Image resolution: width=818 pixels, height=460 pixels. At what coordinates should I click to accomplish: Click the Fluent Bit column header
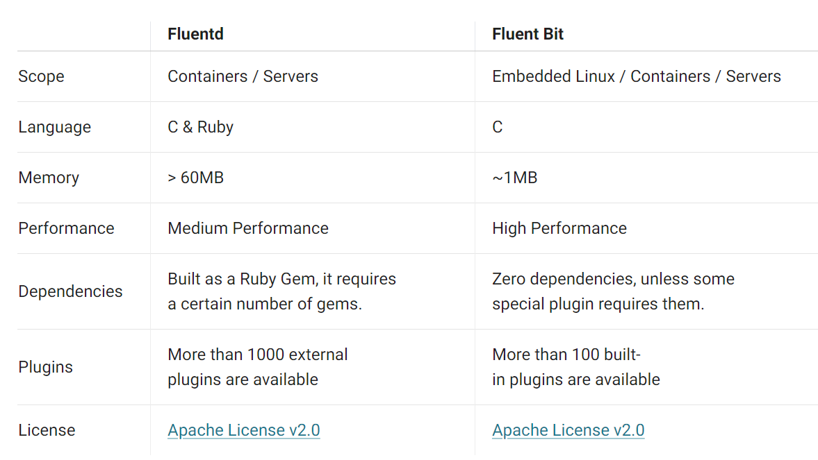(x=527, y=34)
